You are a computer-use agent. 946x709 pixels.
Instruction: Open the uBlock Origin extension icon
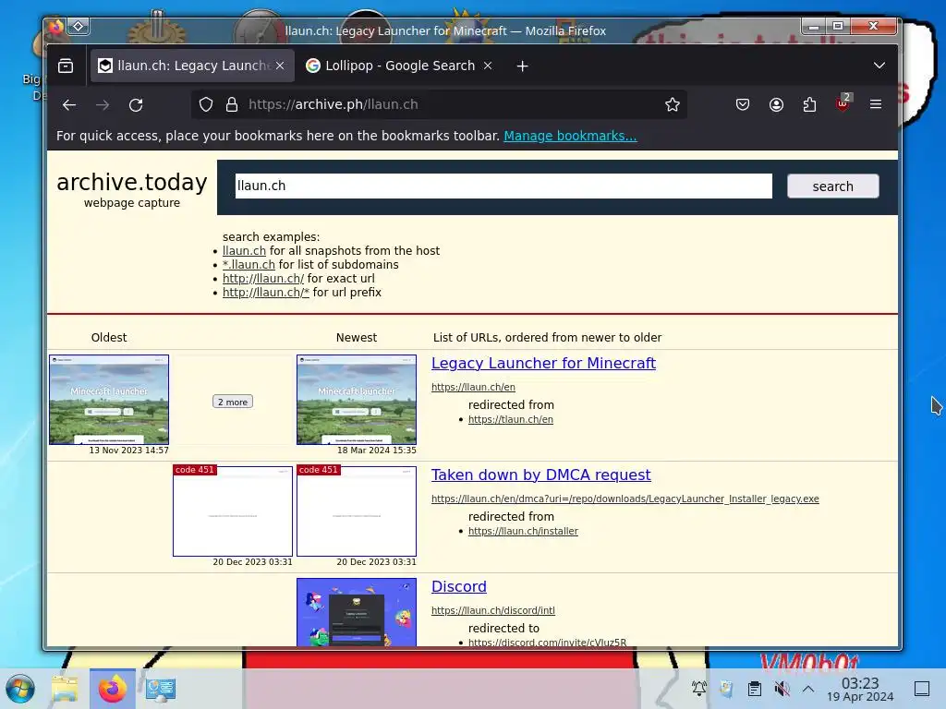(843, 103)
